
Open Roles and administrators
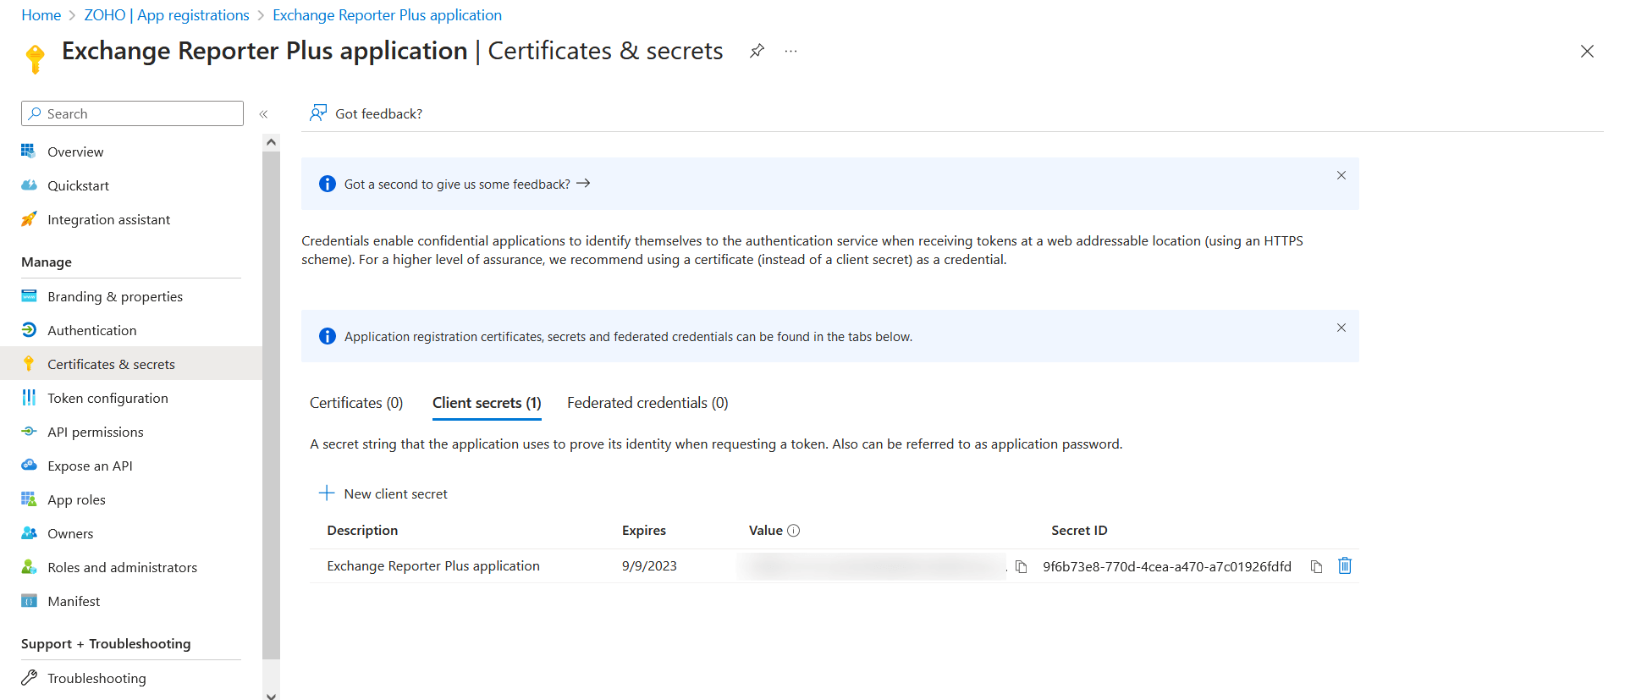tap(122, 567)
